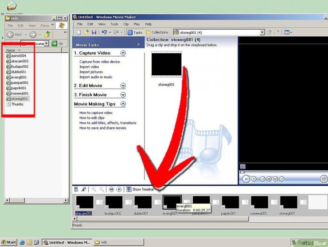Open How to edit clips tip

[92, 118]
